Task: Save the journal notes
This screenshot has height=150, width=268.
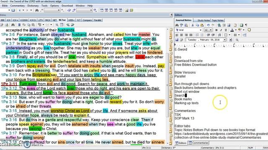Action: coord(177,40)
